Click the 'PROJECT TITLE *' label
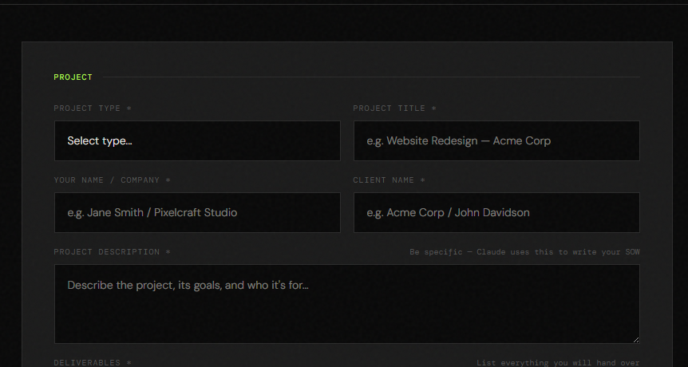The image size is (688, 367). coord(394,109)
